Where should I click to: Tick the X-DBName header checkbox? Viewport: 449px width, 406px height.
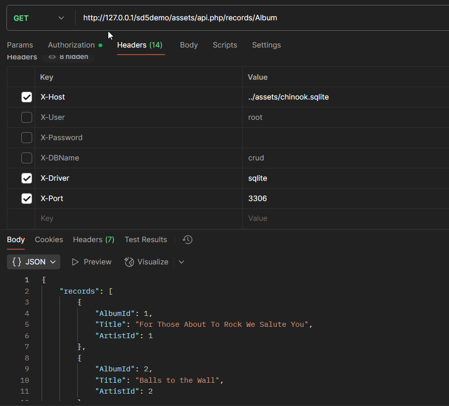point(27,158)
